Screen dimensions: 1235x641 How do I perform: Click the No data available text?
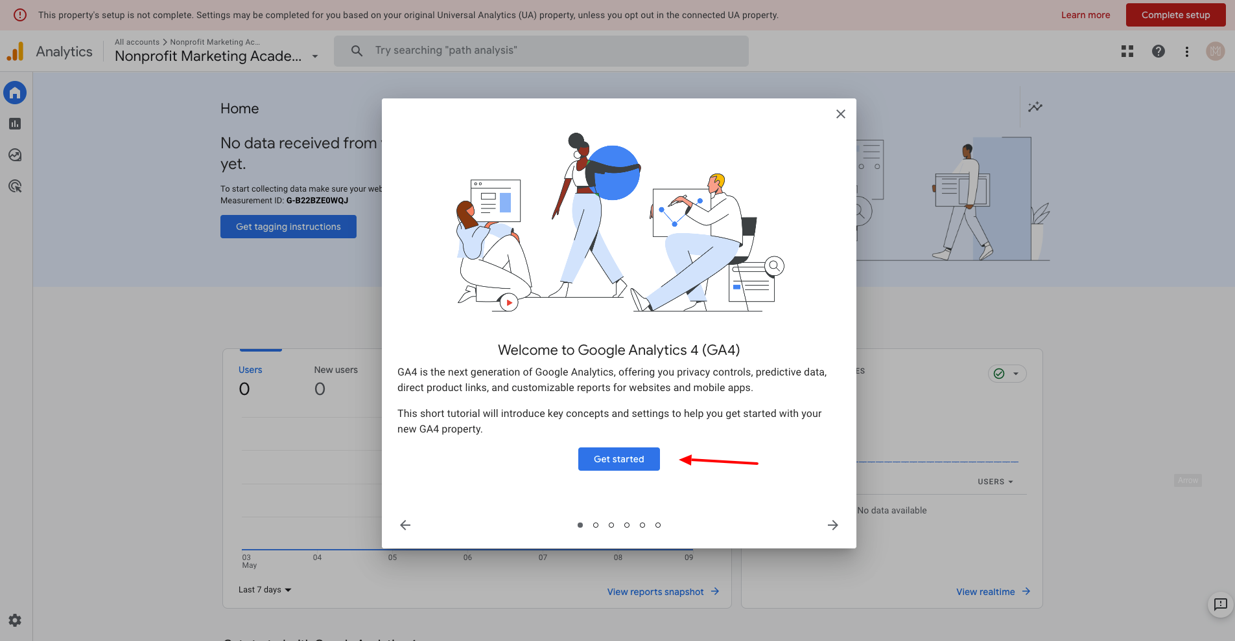tap(892, 510)
